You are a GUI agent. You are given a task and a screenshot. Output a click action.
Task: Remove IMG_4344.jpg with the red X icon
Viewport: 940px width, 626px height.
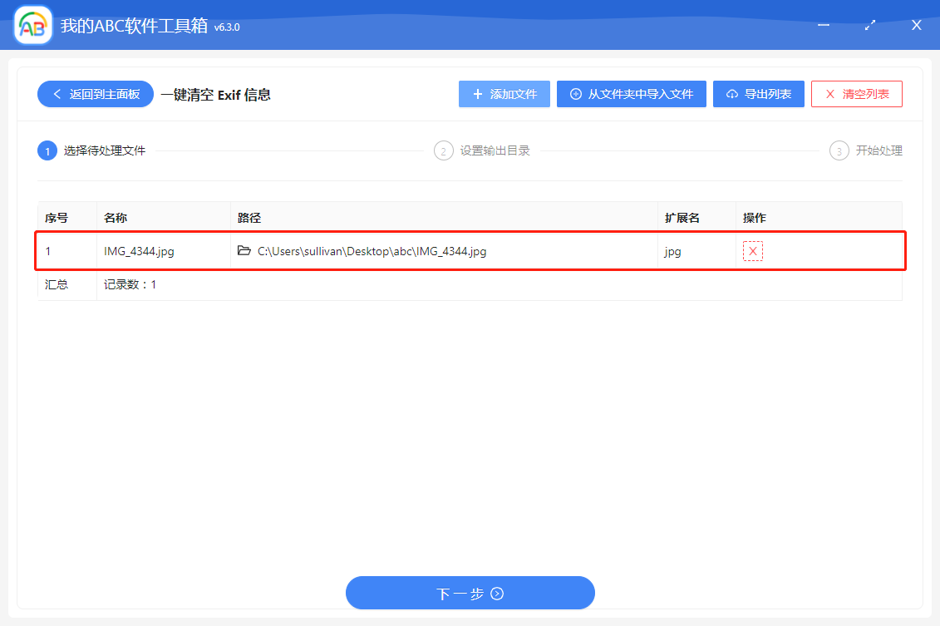pyautogui.click(x=752, y=250)
